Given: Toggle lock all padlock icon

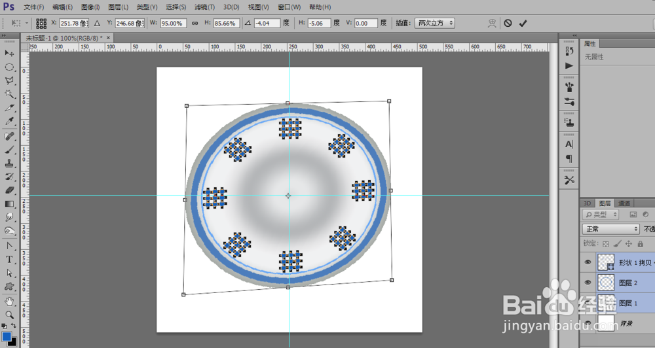Looking at the screenshot, I should [640, 244].
